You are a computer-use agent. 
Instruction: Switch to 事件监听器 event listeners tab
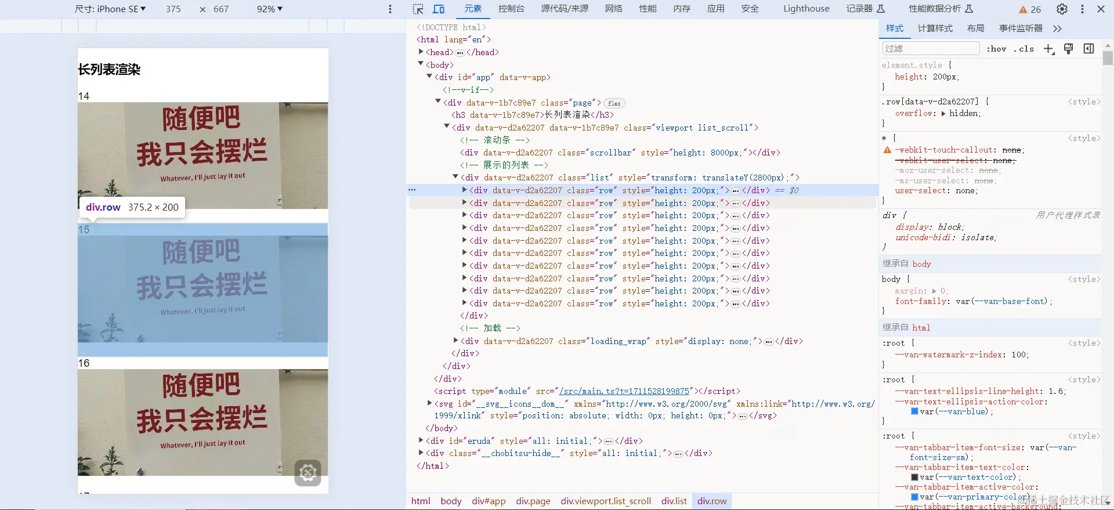coord(1021,28)
